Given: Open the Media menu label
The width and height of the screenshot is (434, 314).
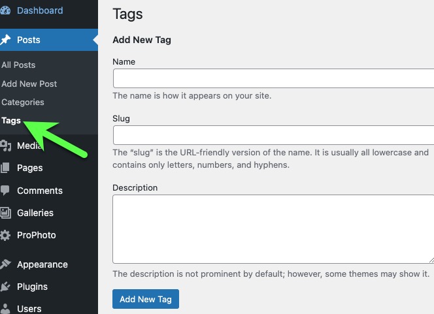Looking at the screenshot, I should point(29,146).
